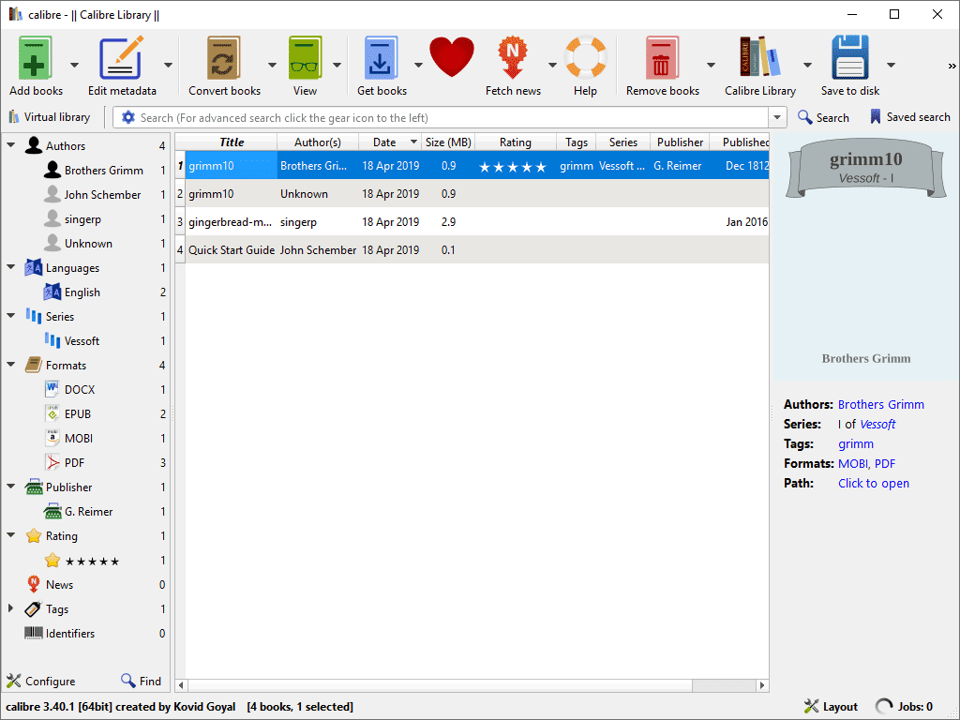Screen dimensions: 960x720
Task: Open the Jobs spinner indicator
Action: tap(884, 707)
